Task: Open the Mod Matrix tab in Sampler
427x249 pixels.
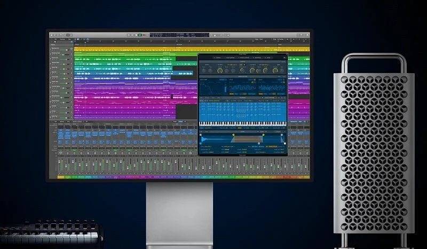Action: pyautogui.click(x=231, y=58)
